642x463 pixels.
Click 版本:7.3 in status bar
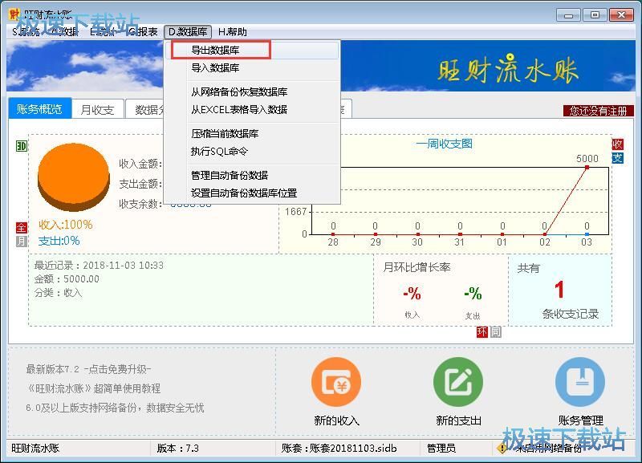point(177,449)
